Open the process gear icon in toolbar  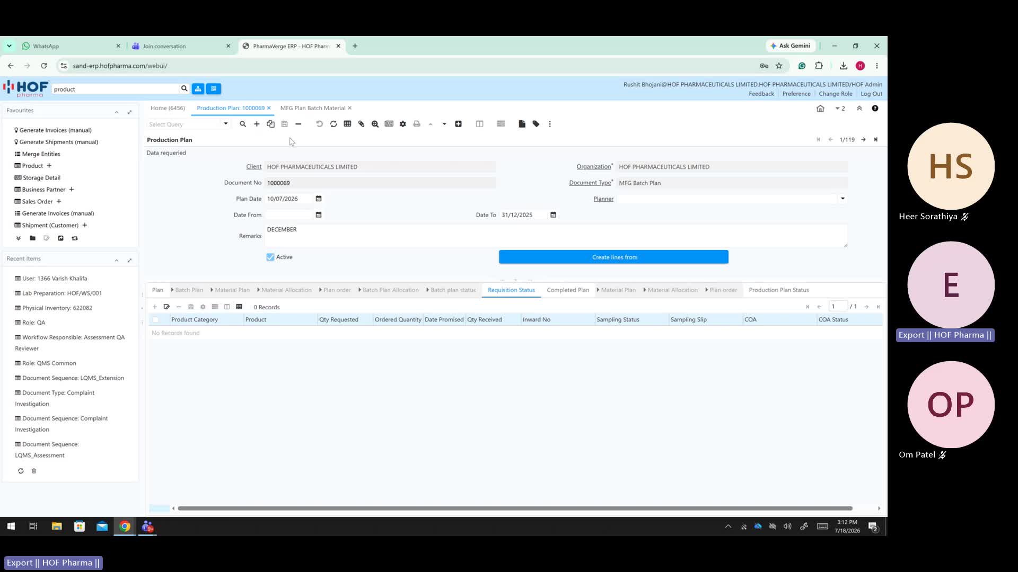(x=403, y=124)
